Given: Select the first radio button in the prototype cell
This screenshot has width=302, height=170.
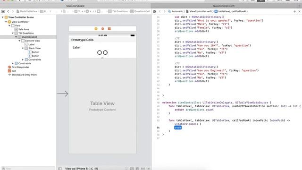Looking at the screenshot, I should pyautogui.click(x=100, y=52).
